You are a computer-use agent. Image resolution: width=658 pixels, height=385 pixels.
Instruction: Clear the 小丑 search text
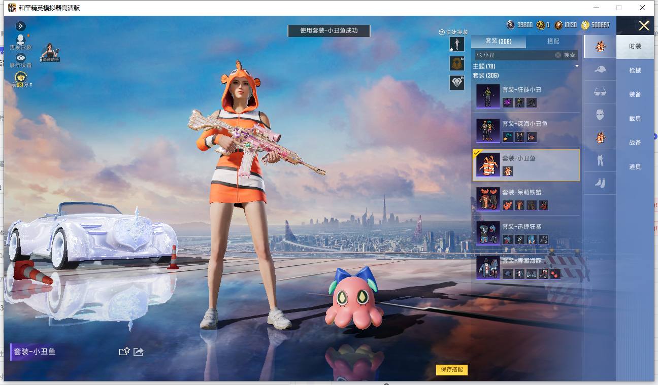point(558,55)
